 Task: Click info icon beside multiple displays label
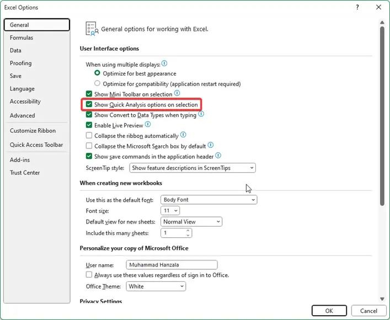[x=164, y=63]
